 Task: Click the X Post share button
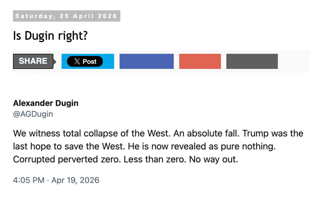(x=85, y=61)
